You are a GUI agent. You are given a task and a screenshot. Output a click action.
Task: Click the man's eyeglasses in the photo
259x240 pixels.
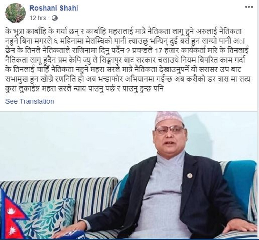(170, 131)
